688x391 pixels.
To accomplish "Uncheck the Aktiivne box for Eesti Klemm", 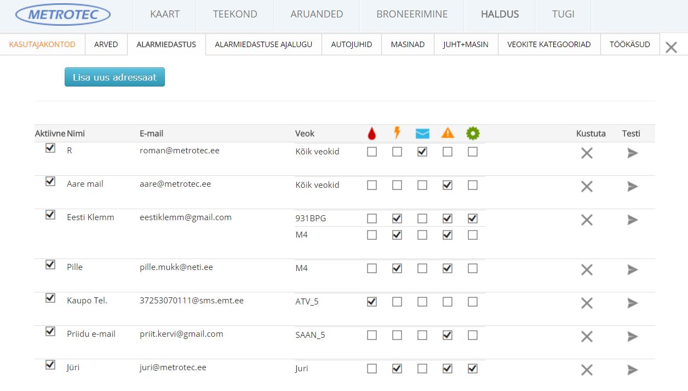I will click(x=50, y=215).
